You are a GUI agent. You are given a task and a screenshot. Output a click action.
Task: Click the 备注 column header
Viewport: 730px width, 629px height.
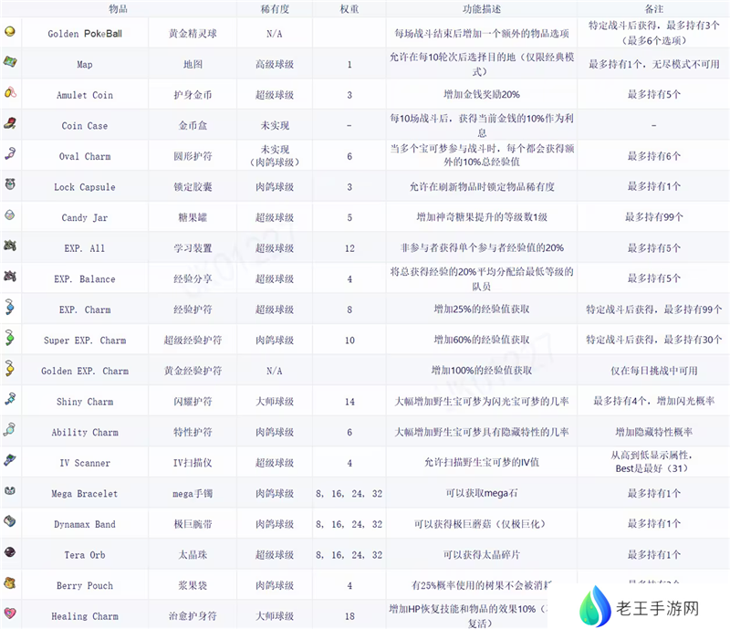point(652,8)
